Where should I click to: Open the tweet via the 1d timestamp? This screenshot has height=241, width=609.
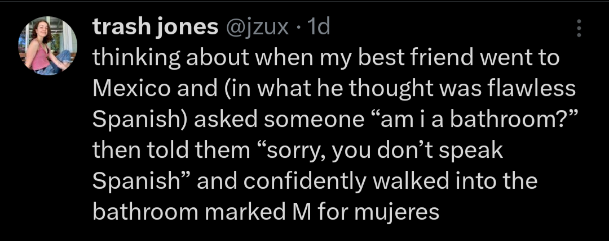(x=317, y=27)
